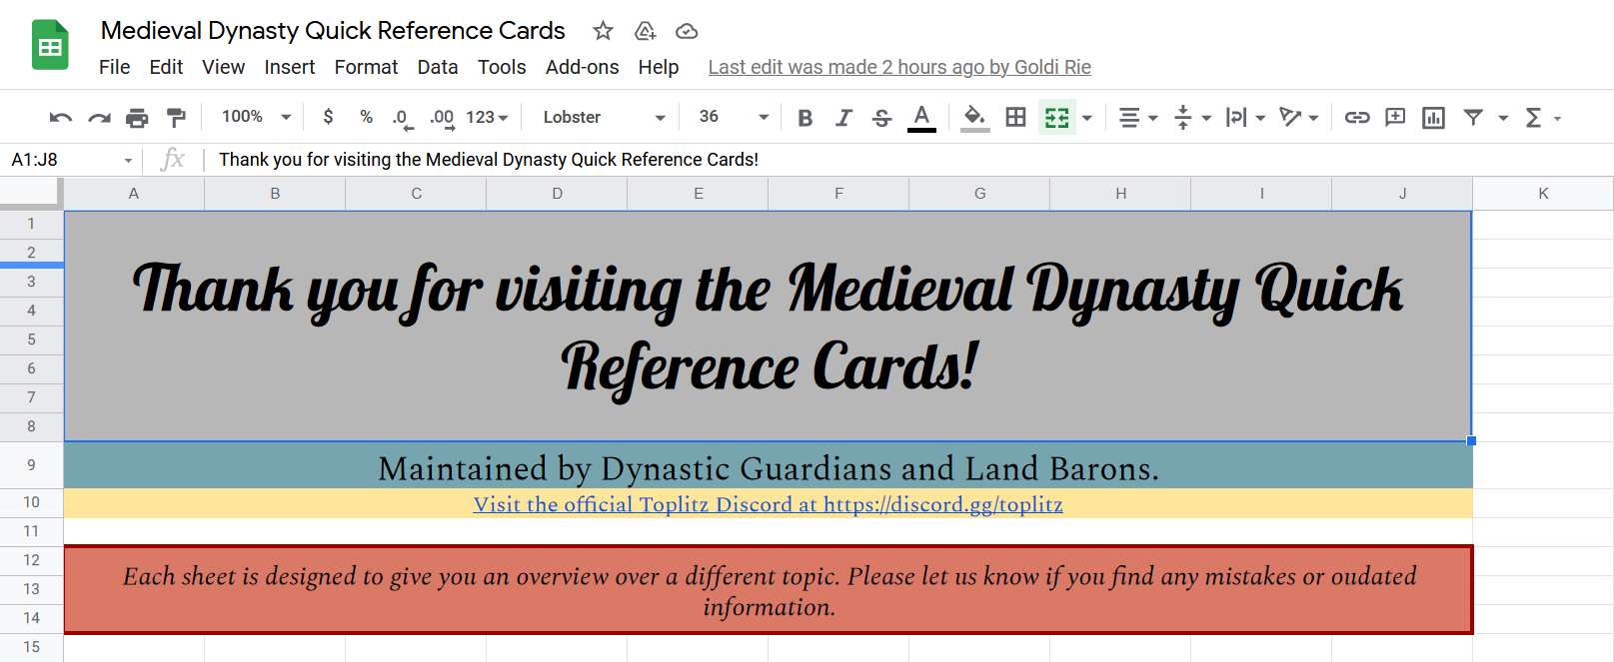1614x662 pixels.
Task: Open the official Toplitz Discord link
Action: click(768, 504)
